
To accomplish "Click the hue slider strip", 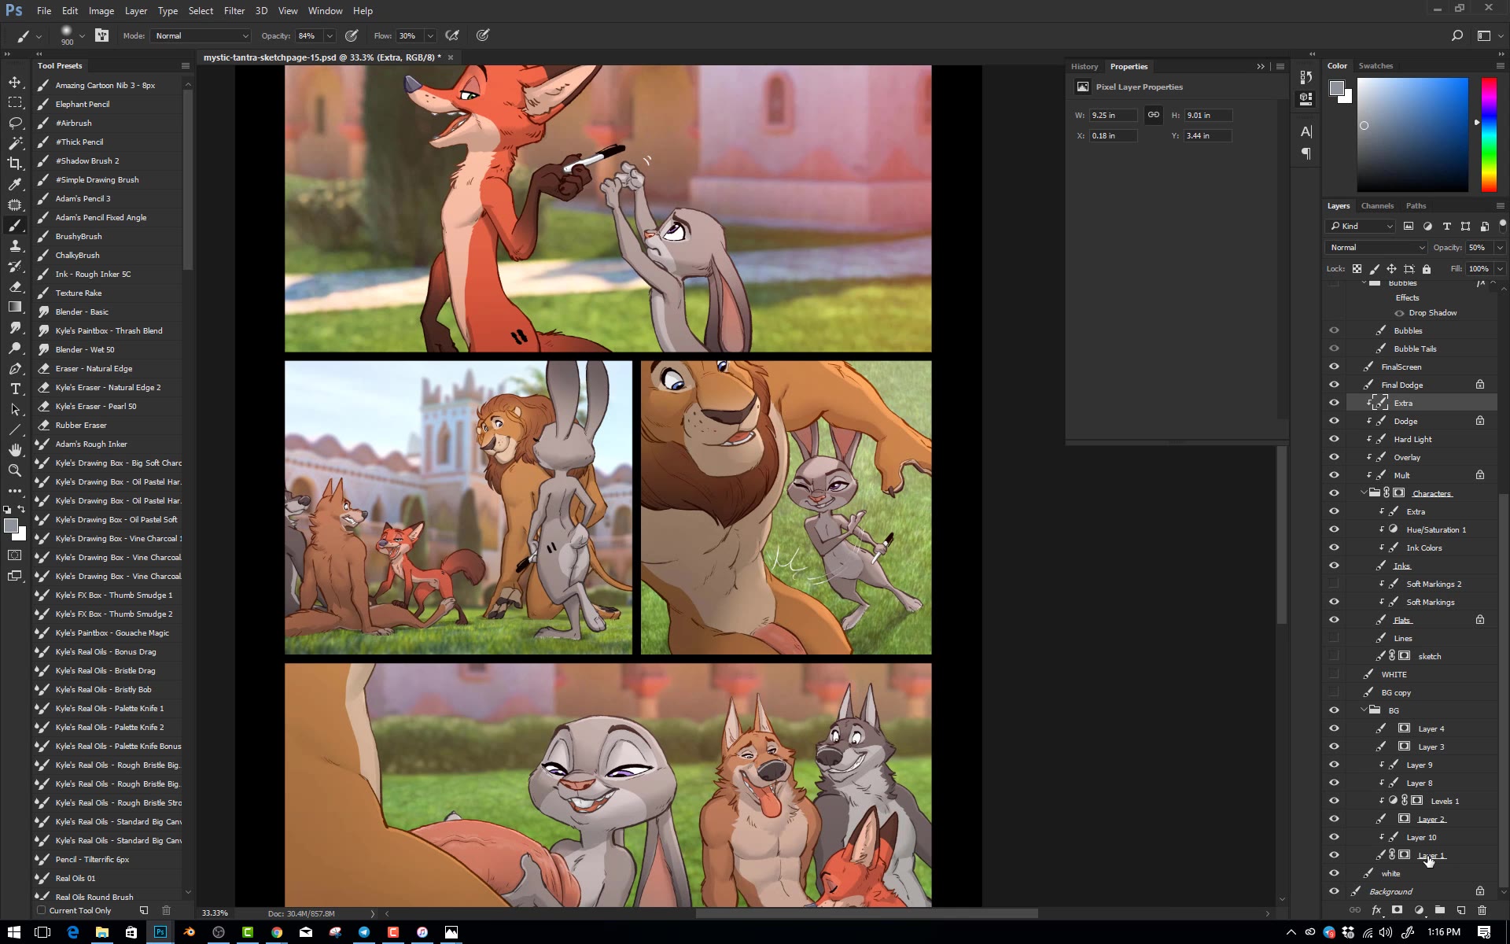I will coord(1489,135).
